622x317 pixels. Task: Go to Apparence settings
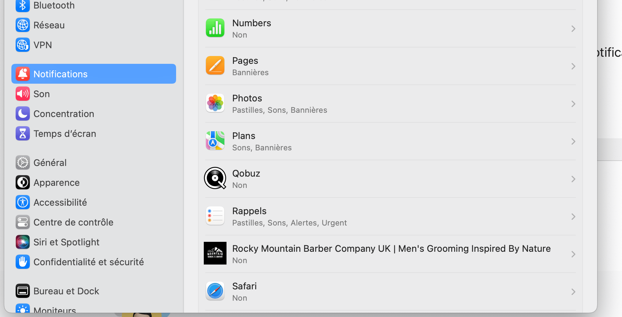(x=94, y=183)
